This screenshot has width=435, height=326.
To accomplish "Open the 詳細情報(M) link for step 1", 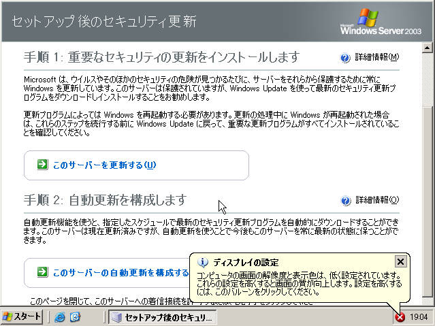I will 377,57.
